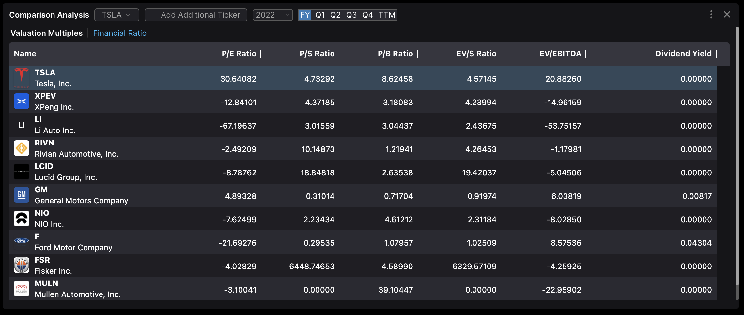
Task: Switch to Valuation Multiples tab
Action: [47, 33]
